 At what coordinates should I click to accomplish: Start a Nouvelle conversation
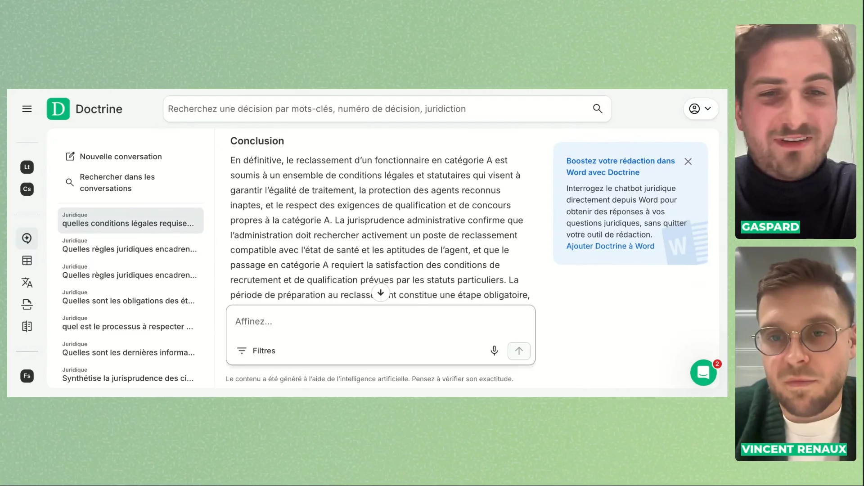pos(121,157)
